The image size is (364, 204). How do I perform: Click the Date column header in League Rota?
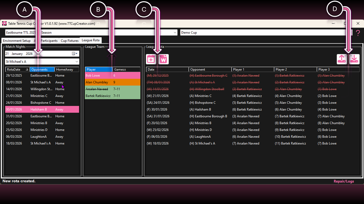point(167,69)
